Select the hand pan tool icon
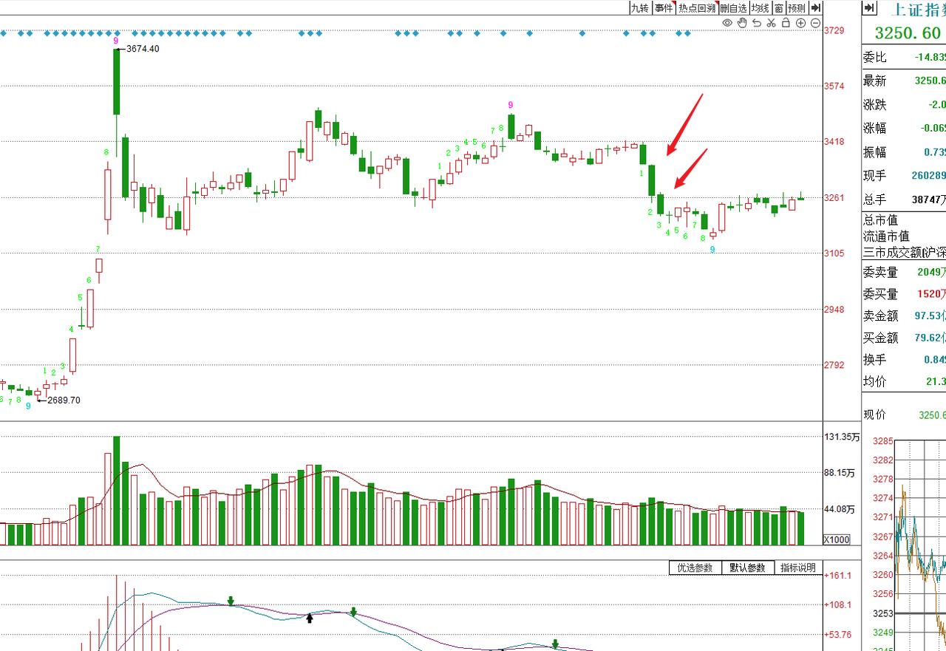 pyautogui.click(x=742, y=23)
